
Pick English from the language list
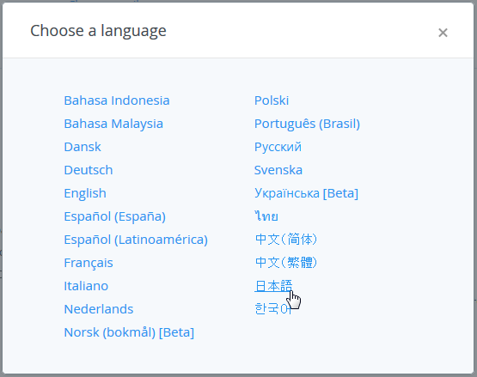click(85, 193)
